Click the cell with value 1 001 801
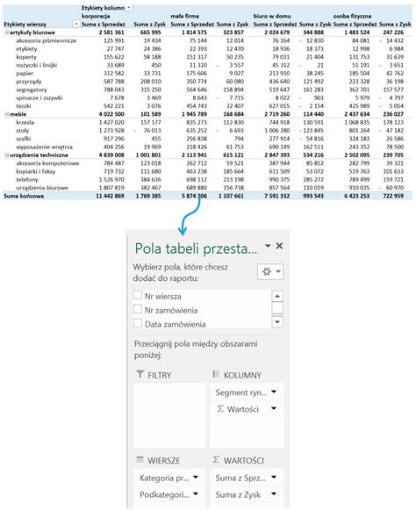The image size is (416, 511). [148, 155]
